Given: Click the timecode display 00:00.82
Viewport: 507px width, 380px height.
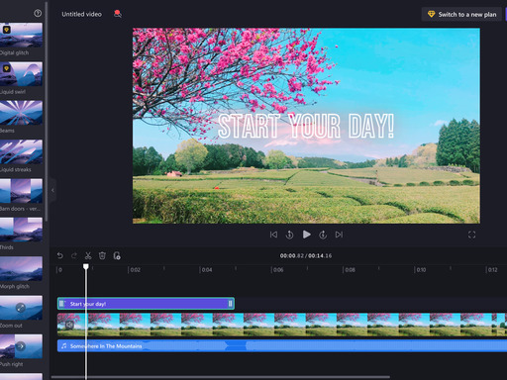Looking at the screenshot, I should [292, 255].
